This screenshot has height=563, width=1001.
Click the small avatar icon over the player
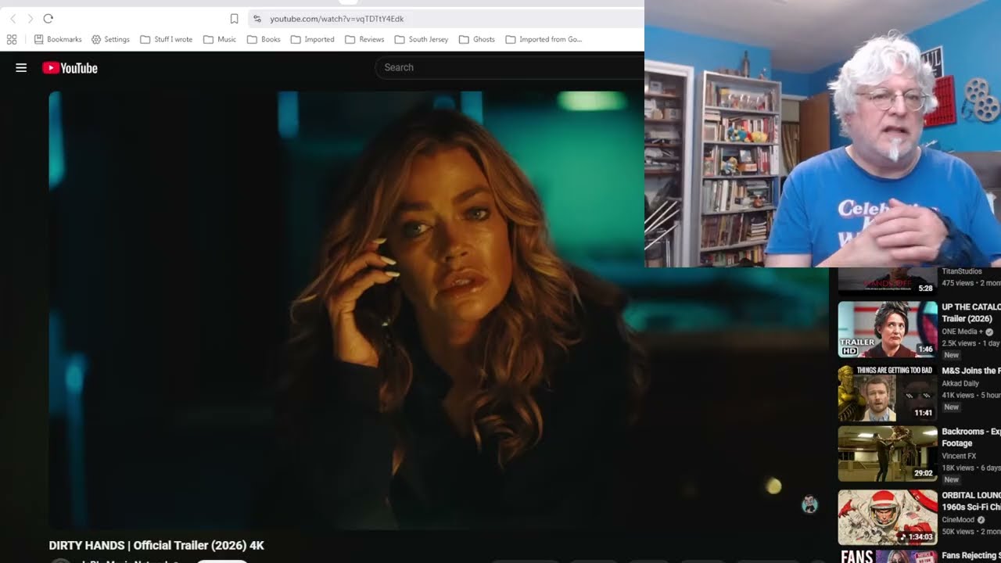coord(809,504)
